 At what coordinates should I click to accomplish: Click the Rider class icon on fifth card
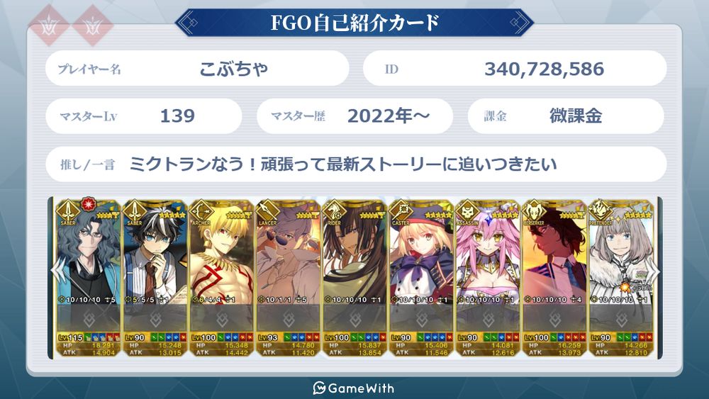[x=334, y=210]
